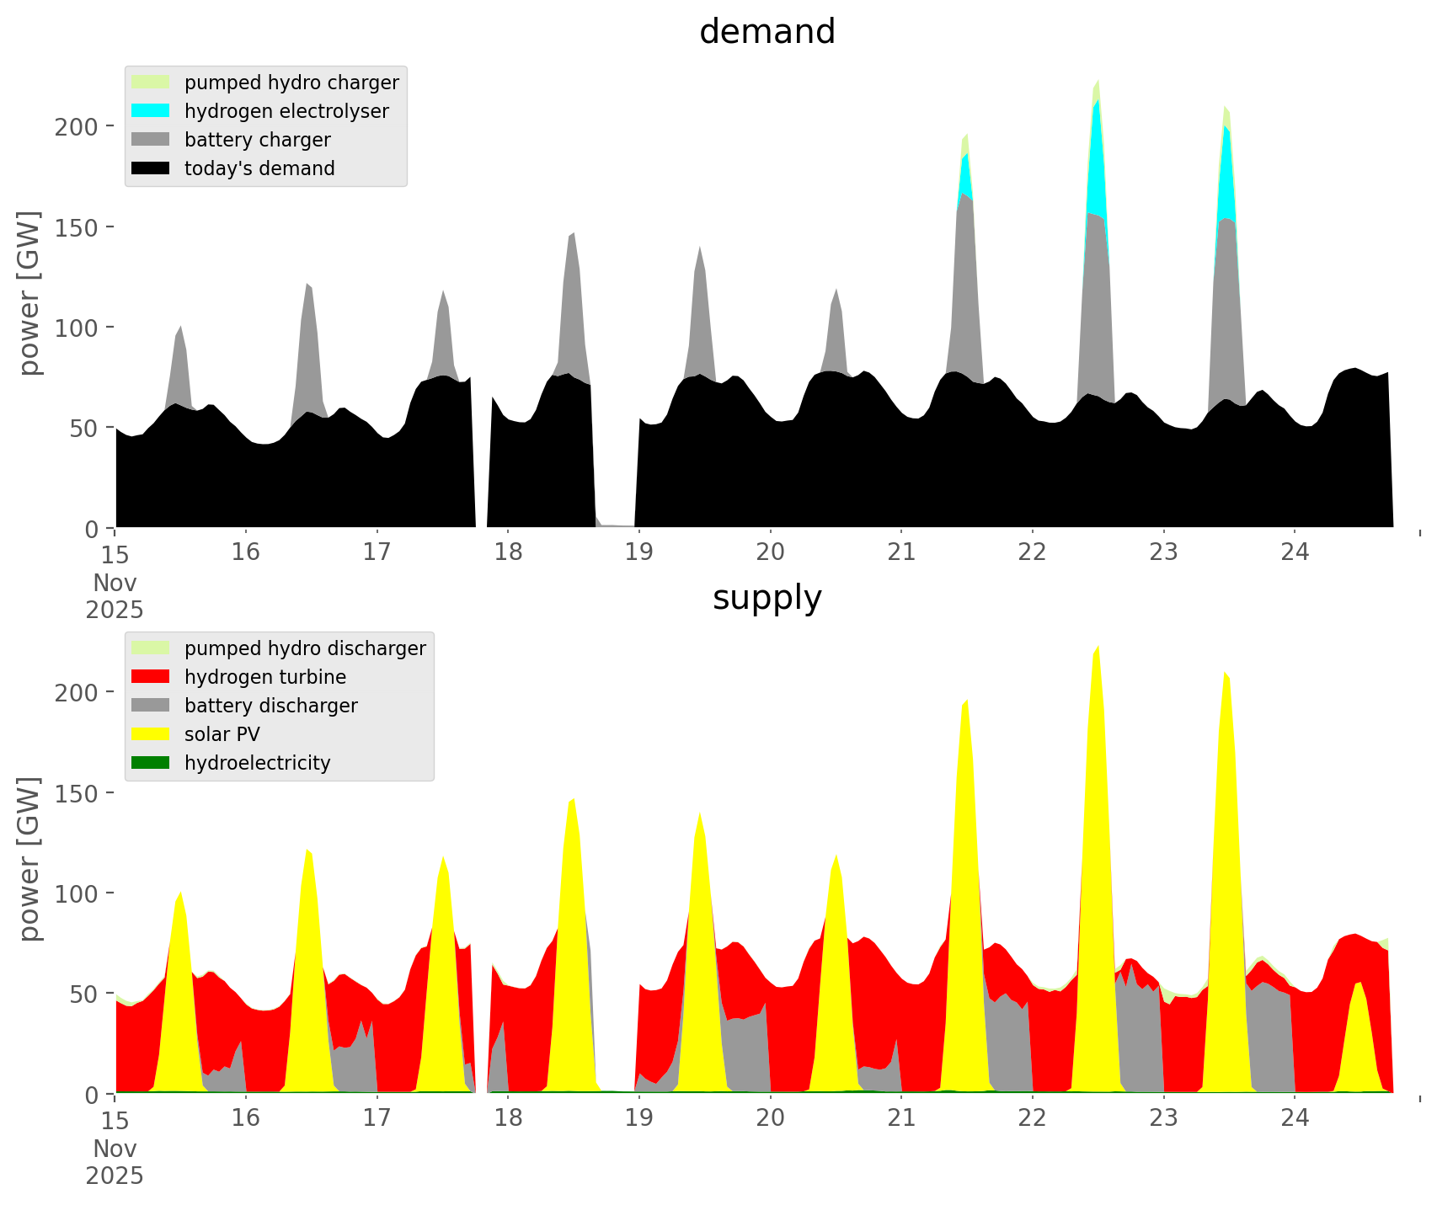Select the 'demand' chart title
The width and height of the screenshot is (1437, 1205).
(x=767, y=32)
